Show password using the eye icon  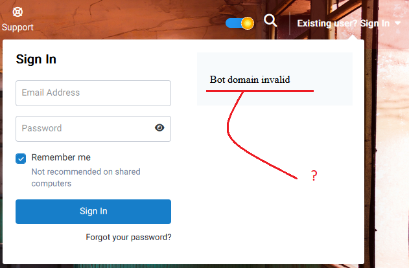click(159, 128)
